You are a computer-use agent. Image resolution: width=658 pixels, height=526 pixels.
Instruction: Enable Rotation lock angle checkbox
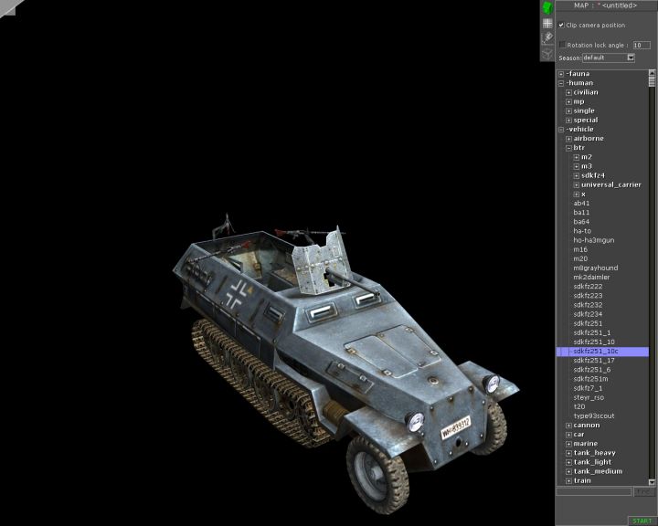pos(562,45)
